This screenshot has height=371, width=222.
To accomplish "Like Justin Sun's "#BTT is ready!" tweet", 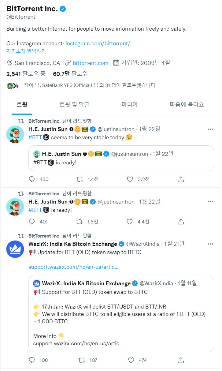I will [x=129, y=221].
